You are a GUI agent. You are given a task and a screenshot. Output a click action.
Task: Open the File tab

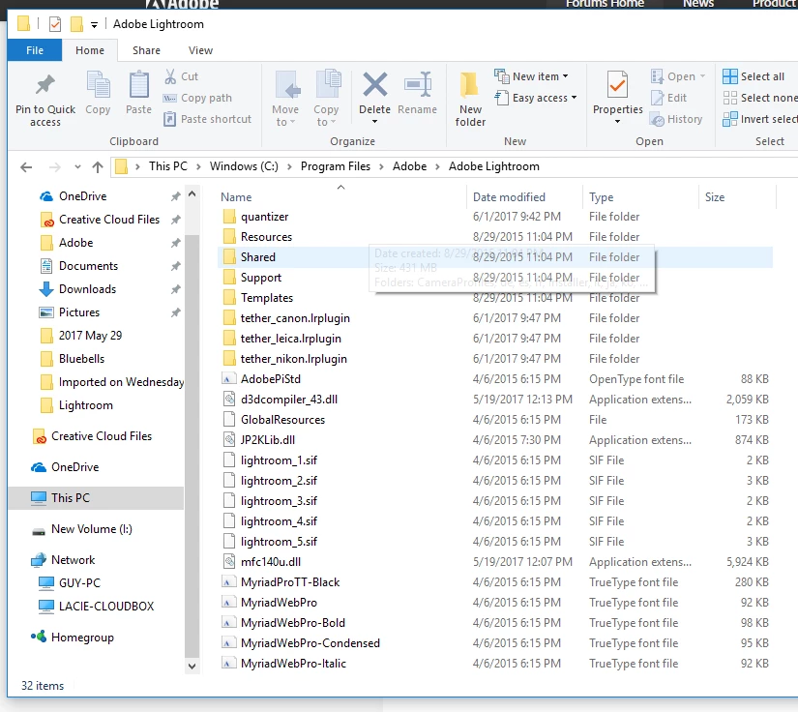(x=35, y=50)
